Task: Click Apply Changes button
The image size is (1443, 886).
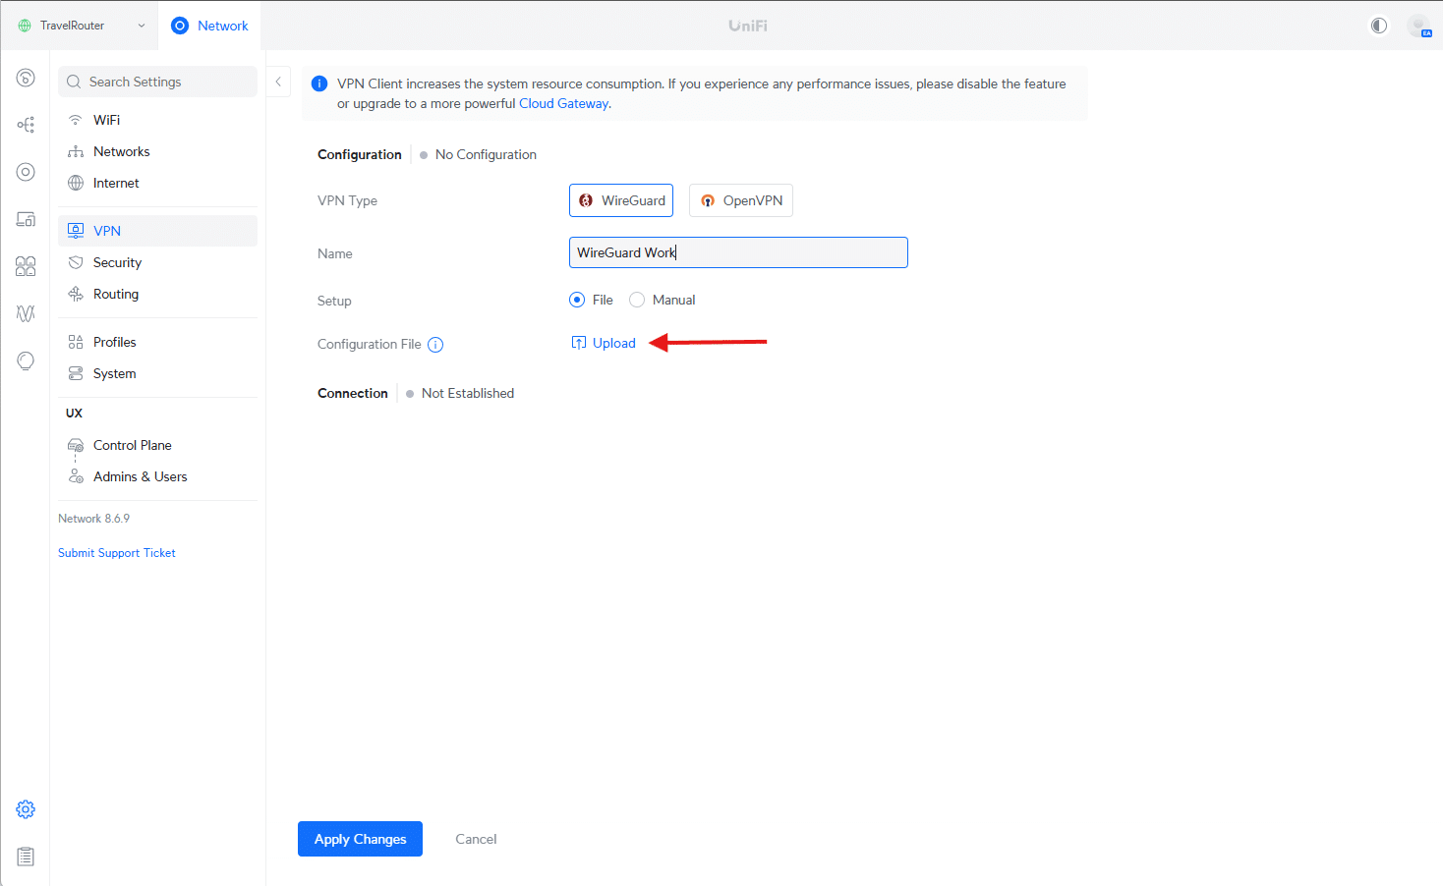Action: coord(360,839)
